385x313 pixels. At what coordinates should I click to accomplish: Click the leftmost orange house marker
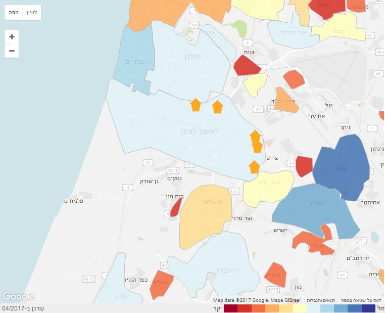pyautogui.click(x=195, y=105)
